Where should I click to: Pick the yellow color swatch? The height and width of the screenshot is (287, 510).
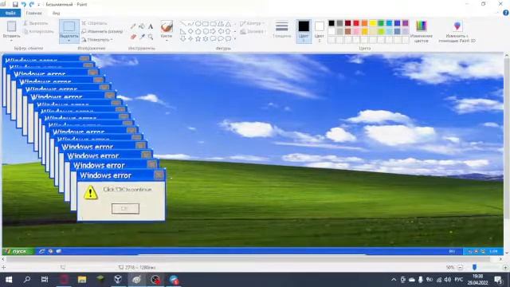[373, 23]
